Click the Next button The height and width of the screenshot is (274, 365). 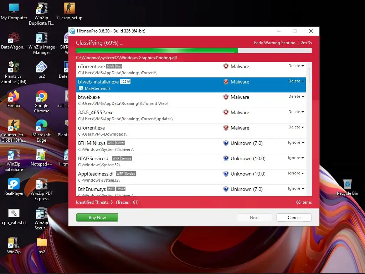tap(254, 217)
